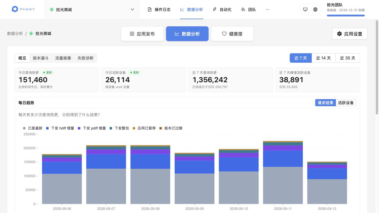Click the 实时 badge on 今日活跃设备
Viewport: 379px width, 213px height.
tap(134, 72)
